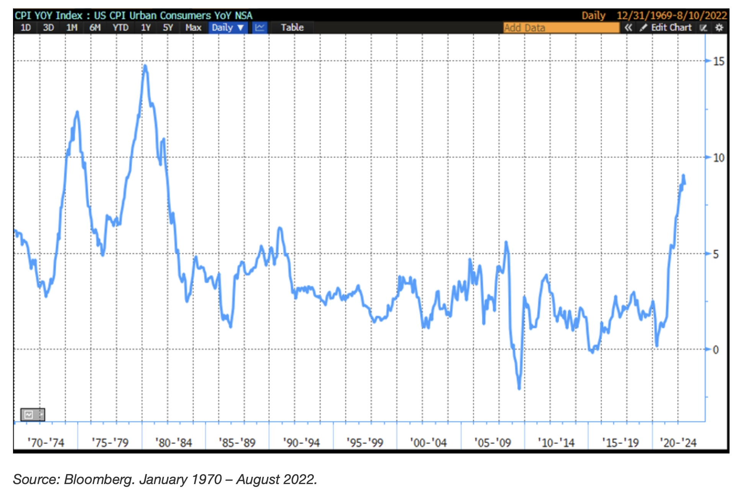Click the '10-'14 axis label

click(x=557, y=443)
